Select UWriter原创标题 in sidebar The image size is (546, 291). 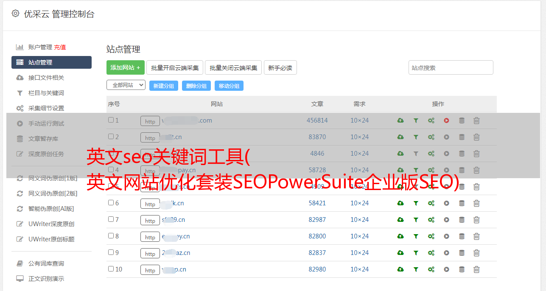coord(51,239)
